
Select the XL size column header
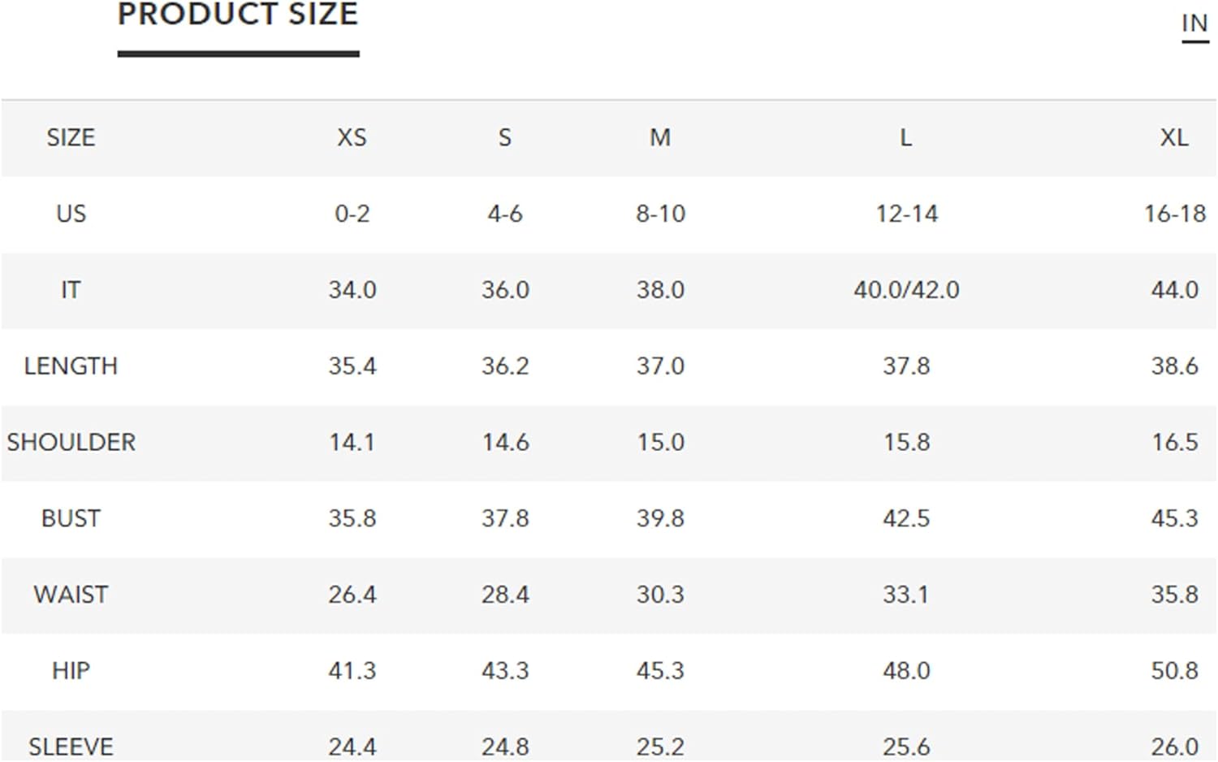coord(1174,137)
